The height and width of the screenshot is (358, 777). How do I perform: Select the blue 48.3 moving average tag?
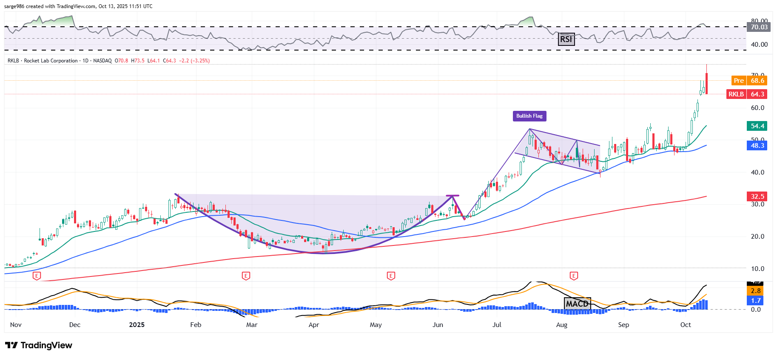tap(757, 146)
